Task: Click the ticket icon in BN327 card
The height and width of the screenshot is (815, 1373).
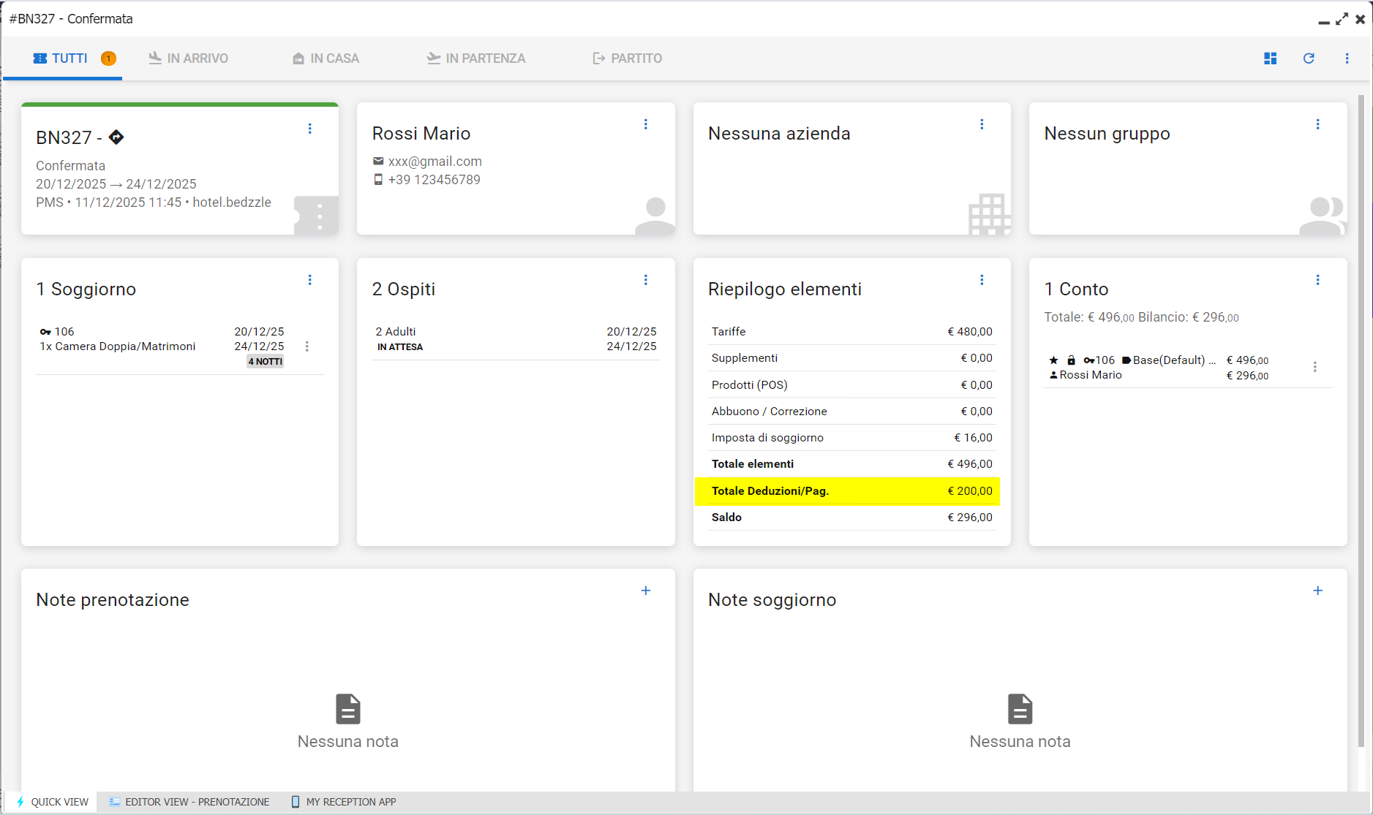Action: tap(317, 216)
